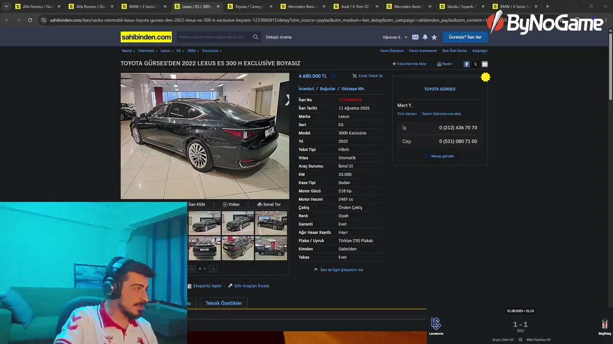
Task: Open Size Özel İlanlar link
Action: [454, 51]
